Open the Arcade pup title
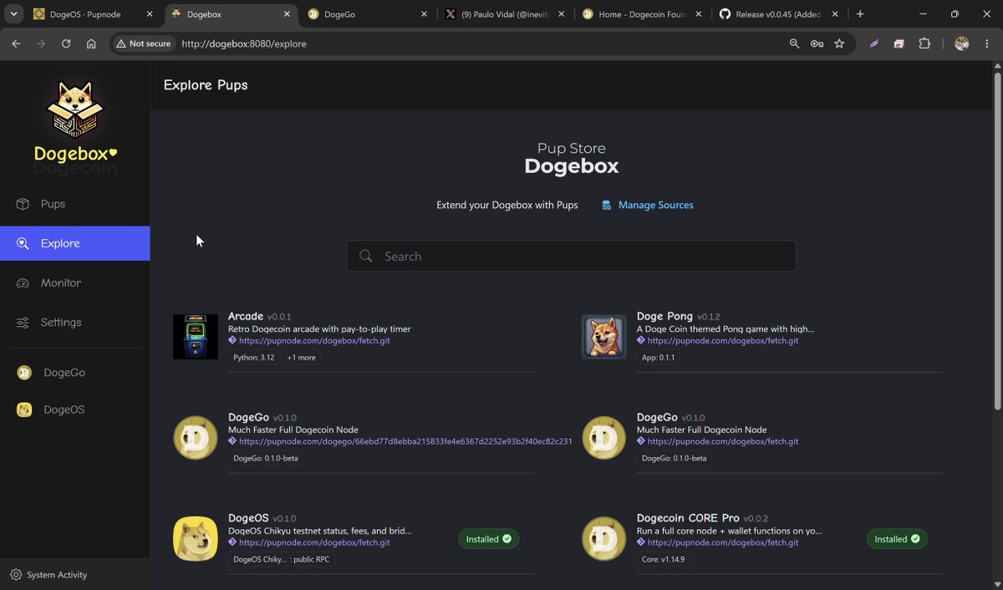Screen dimensions: 1003x590 pyautogui.click(x=246, y=316)
